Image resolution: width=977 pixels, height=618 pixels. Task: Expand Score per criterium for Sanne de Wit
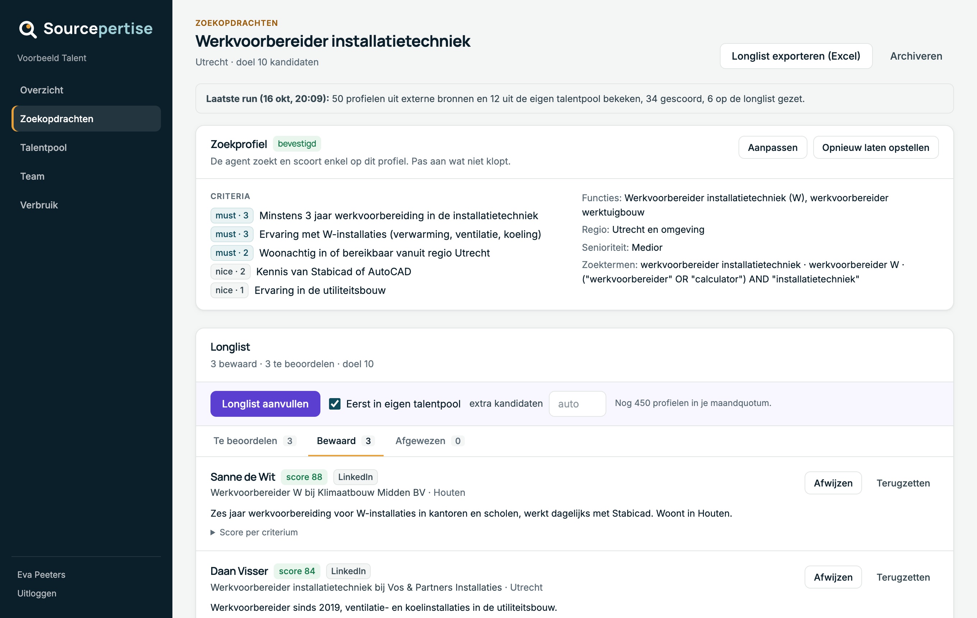tap(254, 532)
